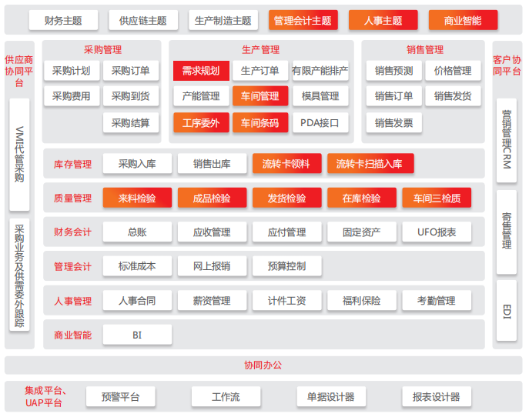Click the 采购订单 module button
The image size is (529, 417).
131,72
